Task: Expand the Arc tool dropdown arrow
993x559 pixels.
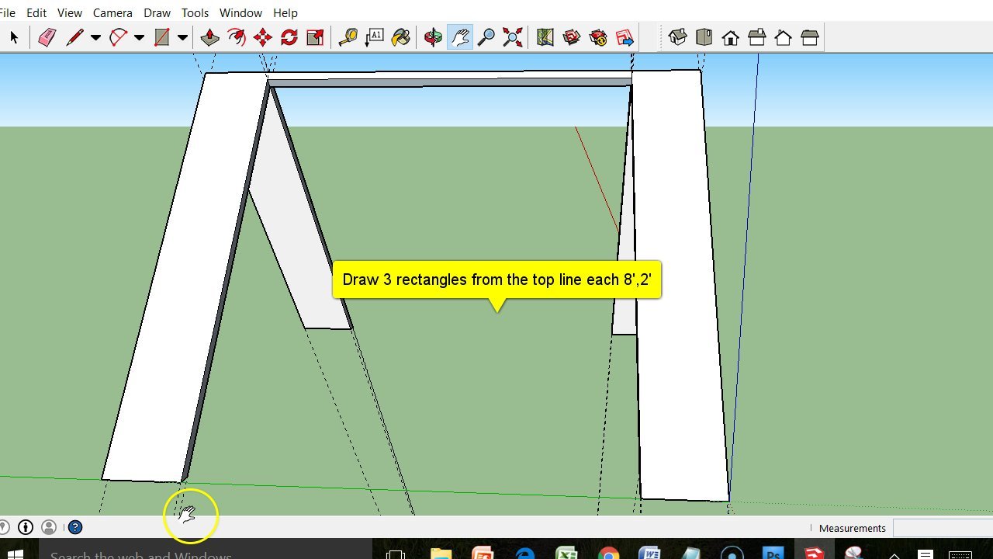Action: (x=139, y=37)
